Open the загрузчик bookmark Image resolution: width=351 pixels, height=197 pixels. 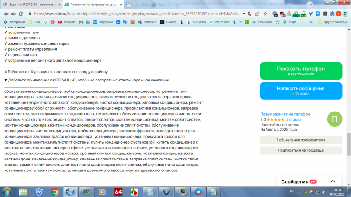tap(103, 22)
